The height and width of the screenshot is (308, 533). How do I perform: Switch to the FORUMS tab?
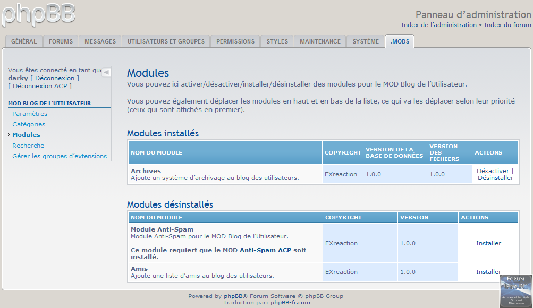(x=61, y=41)
